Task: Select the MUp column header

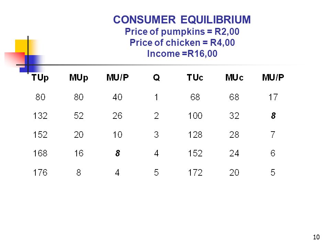Action: [79, 78]
